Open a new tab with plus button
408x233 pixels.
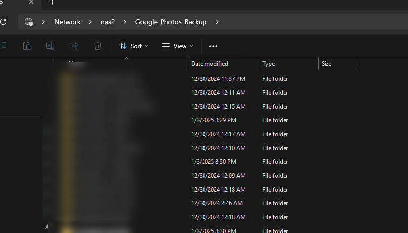pos(53,3)
